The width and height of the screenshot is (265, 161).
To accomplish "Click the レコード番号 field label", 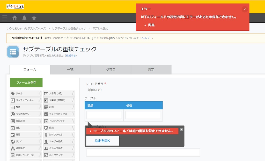I will tap(95, 84).
